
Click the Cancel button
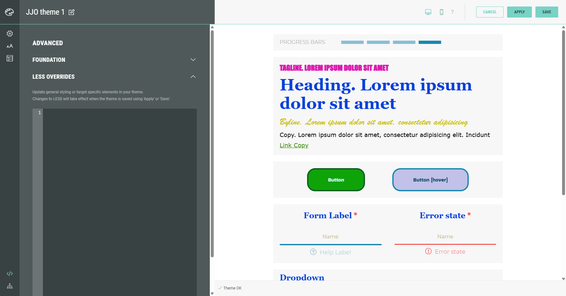point(490,12)
